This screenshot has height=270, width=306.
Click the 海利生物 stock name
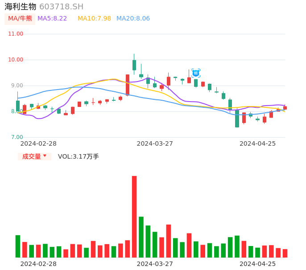(x=21, y=7)
